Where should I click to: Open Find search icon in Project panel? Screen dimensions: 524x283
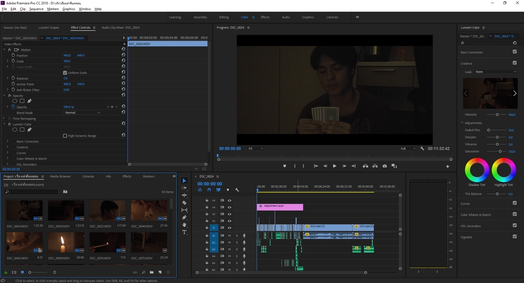(x=144, y=272)
